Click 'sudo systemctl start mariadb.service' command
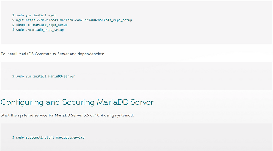This screenshot has width=273, height=151. point(48,138)
